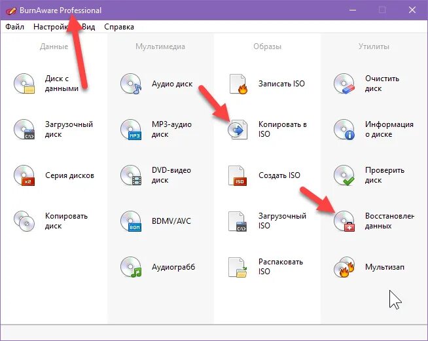This screenshot has width=428, height=341.
Task: Click the 'DVD-видео диск' label
Action: (x=171, y=175)
